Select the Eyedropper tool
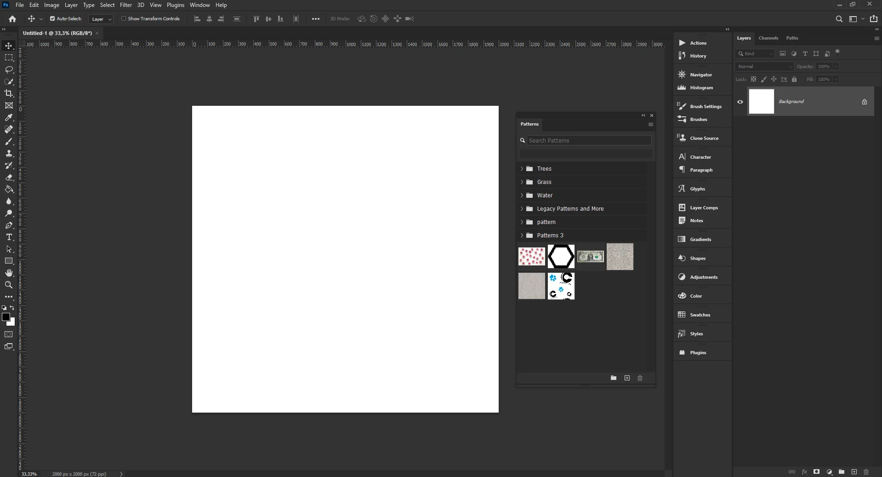 tap(9, 117)
